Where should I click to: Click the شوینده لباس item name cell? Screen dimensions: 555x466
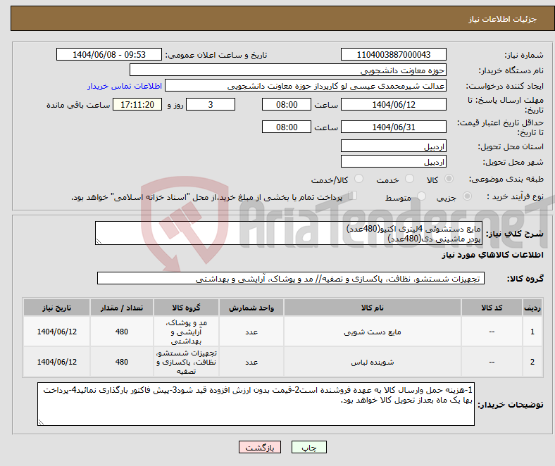[373, 362]
